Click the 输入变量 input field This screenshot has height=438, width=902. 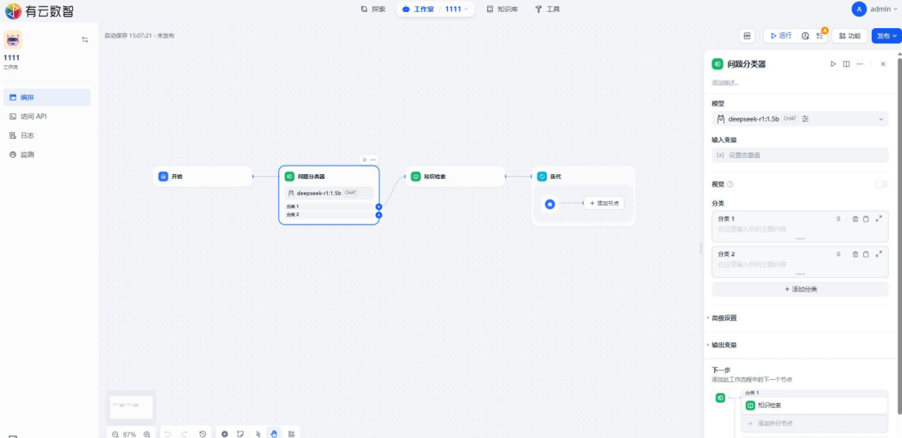(800, 155)
